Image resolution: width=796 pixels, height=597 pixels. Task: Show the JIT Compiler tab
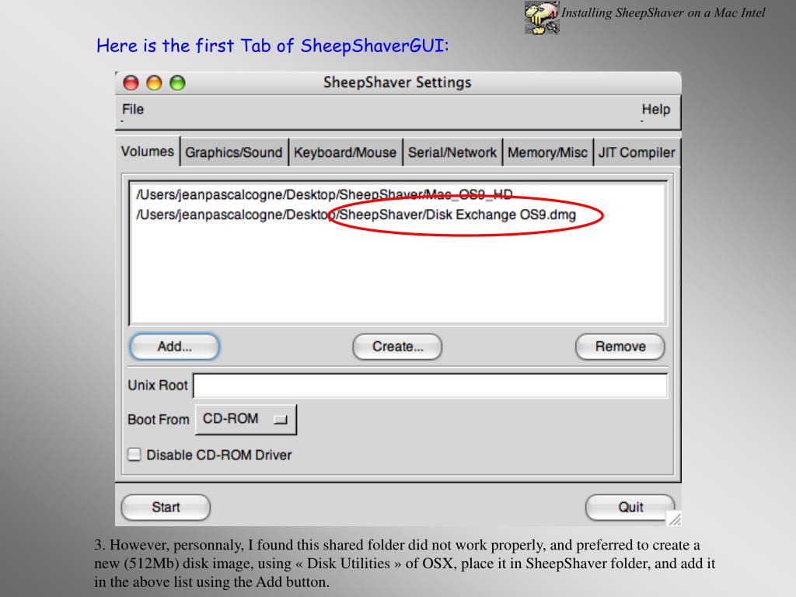(x=637, y=152)
